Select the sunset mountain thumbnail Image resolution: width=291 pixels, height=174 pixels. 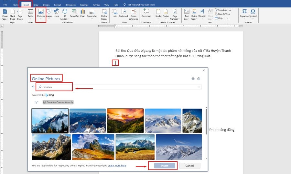click(x=125, y=120)
